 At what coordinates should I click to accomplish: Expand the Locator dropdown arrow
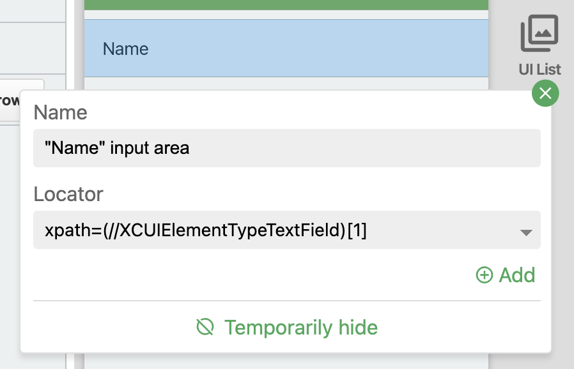point(526,232)
